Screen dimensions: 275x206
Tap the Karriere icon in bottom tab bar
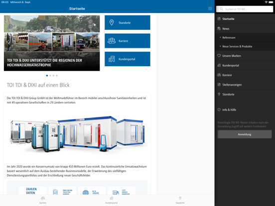[x=43, y=199]
